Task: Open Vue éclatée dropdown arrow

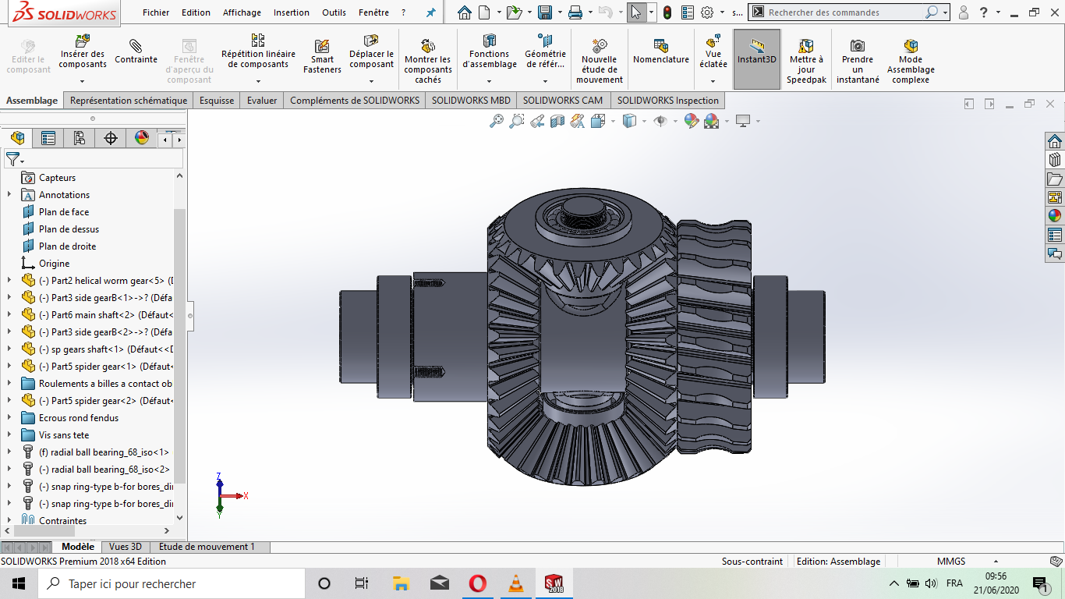Action: point(713,81)
